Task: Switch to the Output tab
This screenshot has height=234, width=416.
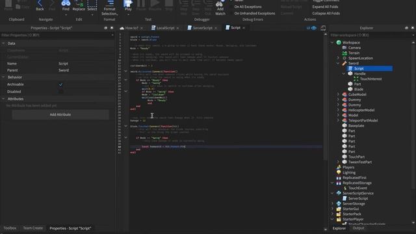Action: click(x=358, y=228)
